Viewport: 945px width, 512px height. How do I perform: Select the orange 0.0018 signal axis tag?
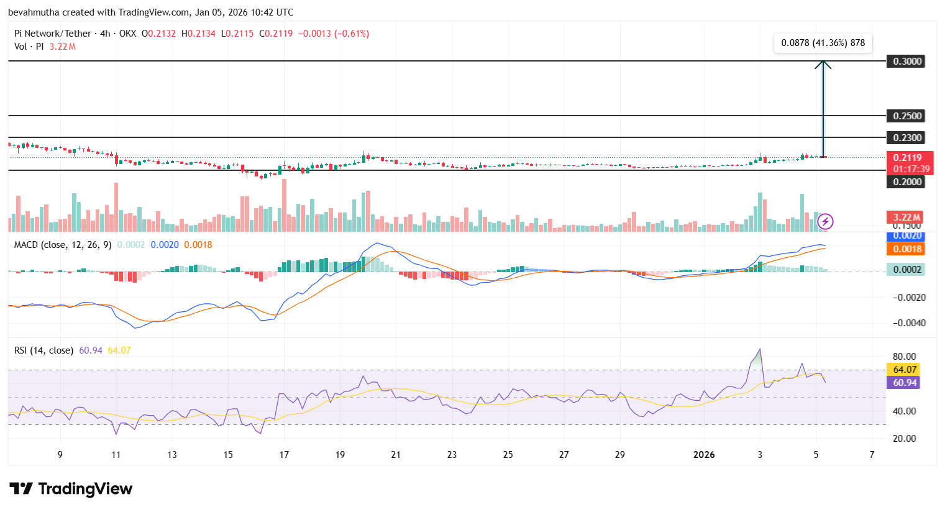907,249
